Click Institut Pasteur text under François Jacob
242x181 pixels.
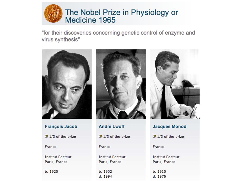[58, 157]
